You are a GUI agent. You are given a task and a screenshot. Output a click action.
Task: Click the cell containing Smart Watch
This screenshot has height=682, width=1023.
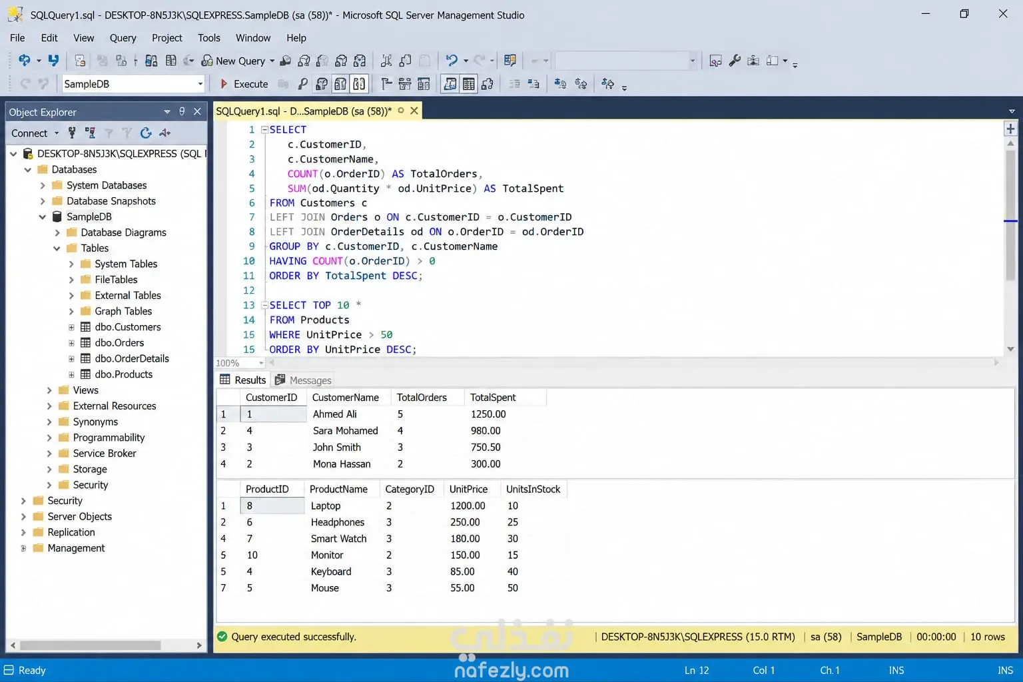tap(342, 539)
